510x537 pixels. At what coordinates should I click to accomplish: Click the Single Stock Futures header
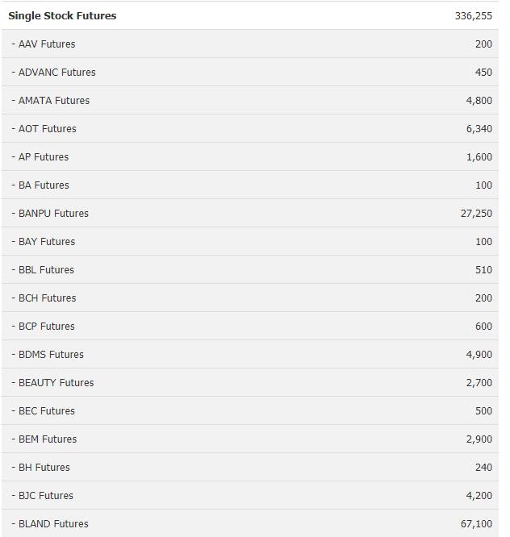point(62,16)
